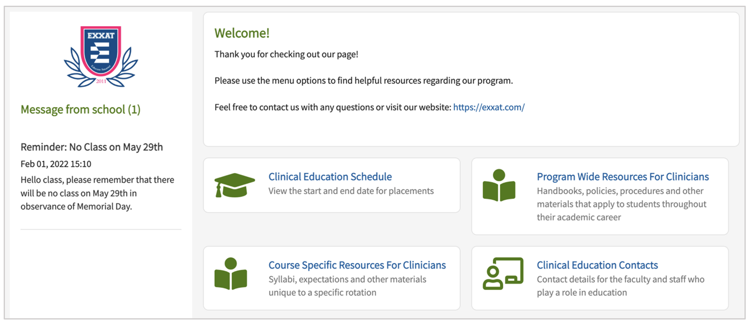Click the Welcome! heading
749x324 pixels.
coord(242,33)
